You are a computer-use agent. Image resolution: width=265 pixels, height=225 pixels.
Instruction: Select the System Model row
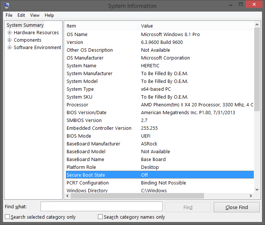click(160, 81)
